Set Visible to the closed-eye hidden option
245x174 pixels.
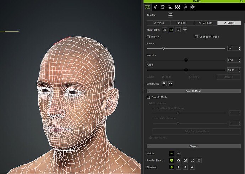pyautogui.click(x=179, y=153)
